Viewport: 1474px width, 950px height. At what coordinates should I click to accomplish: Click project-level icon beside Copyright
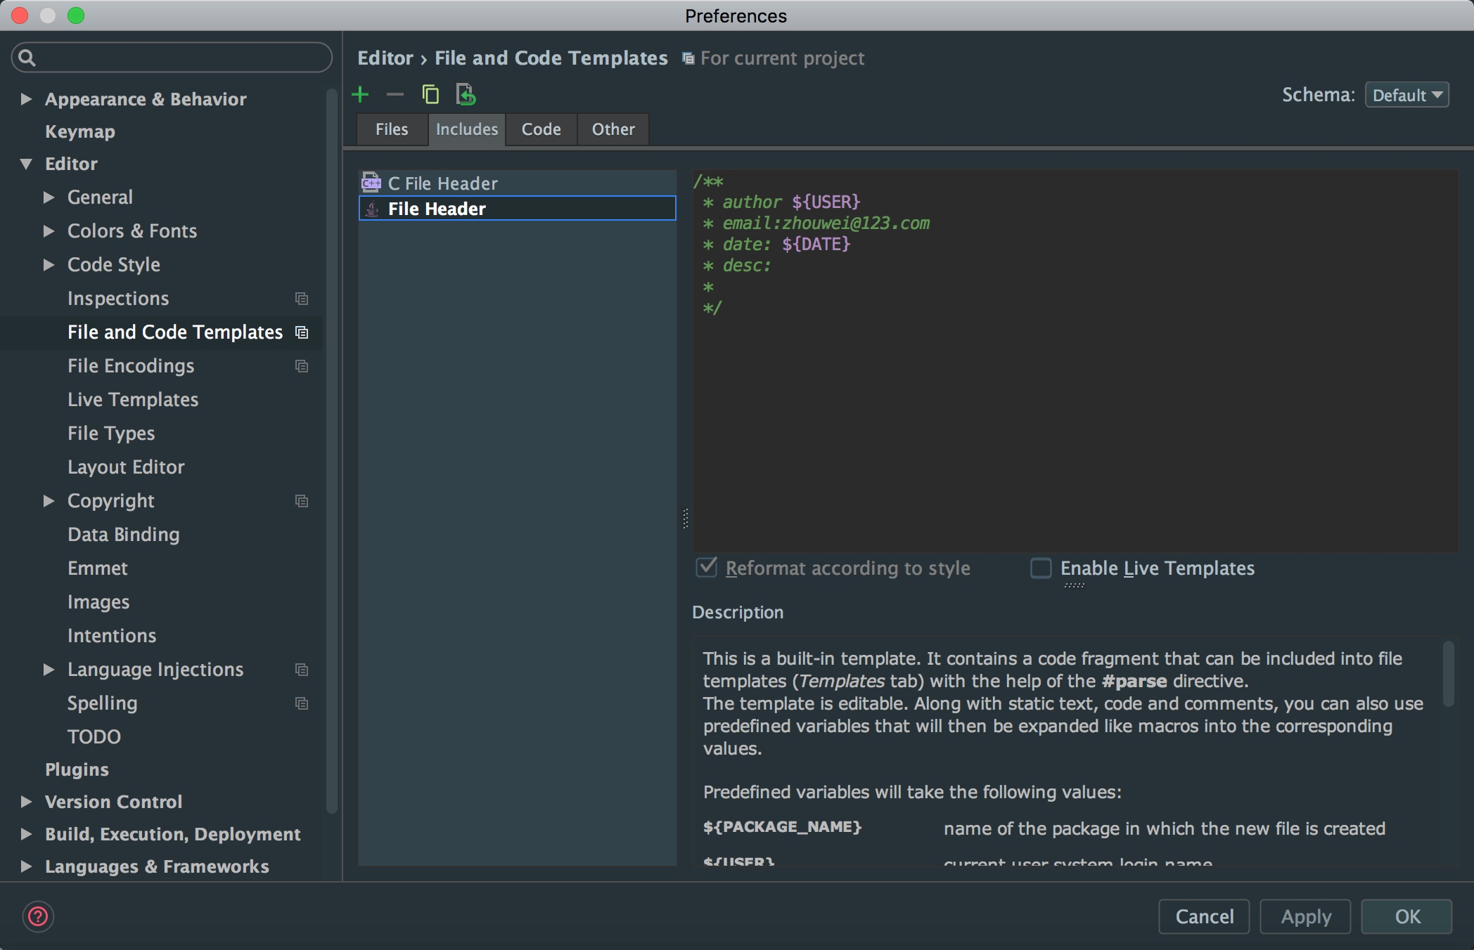coord(302,501)
